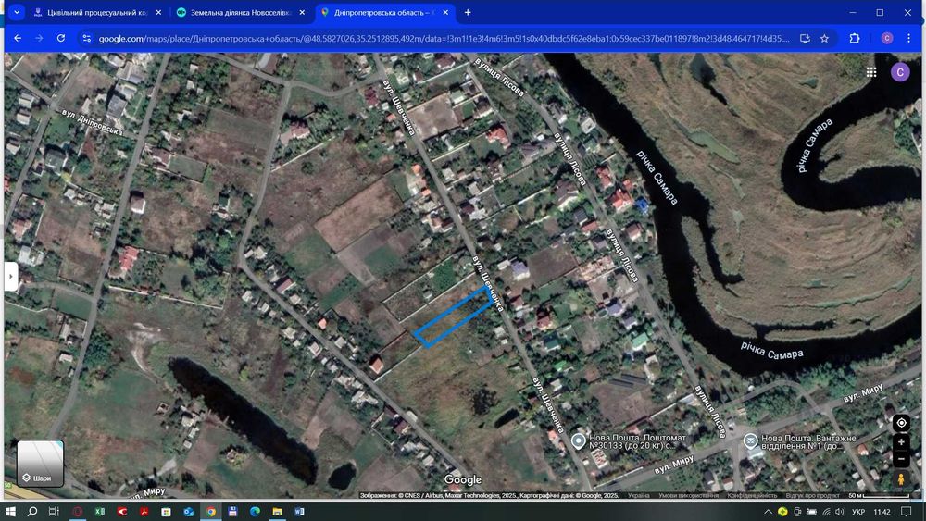
Task: Select the Дніпропетровська область maps tab
Action: coord(384,12)
